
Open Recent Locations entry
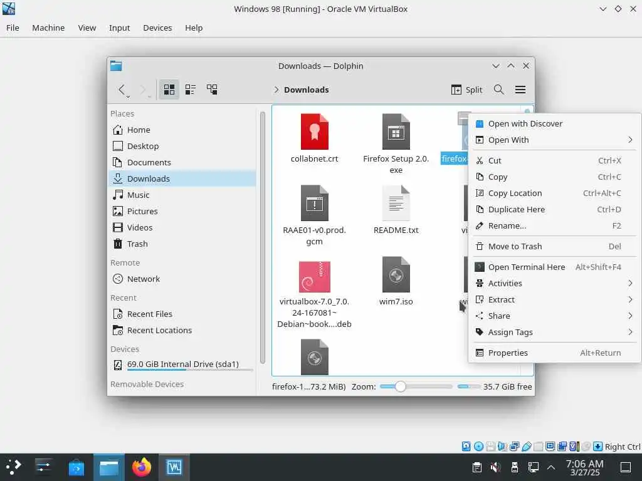click(x=182, y=330)
